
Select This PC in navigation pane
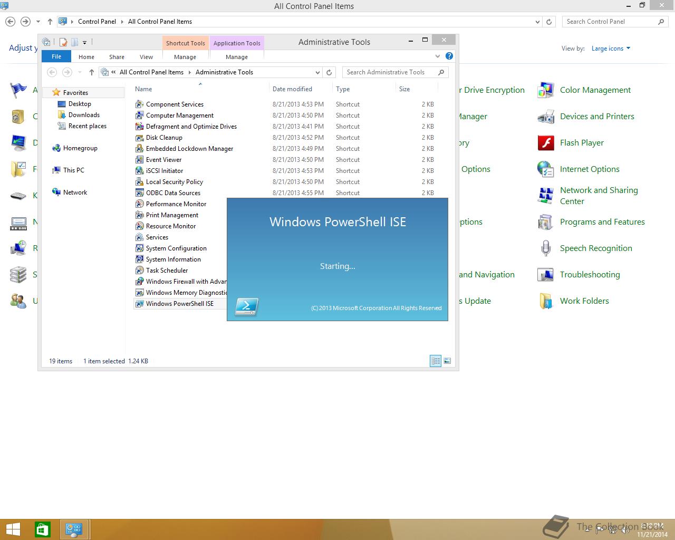click(x=73, y=170)
